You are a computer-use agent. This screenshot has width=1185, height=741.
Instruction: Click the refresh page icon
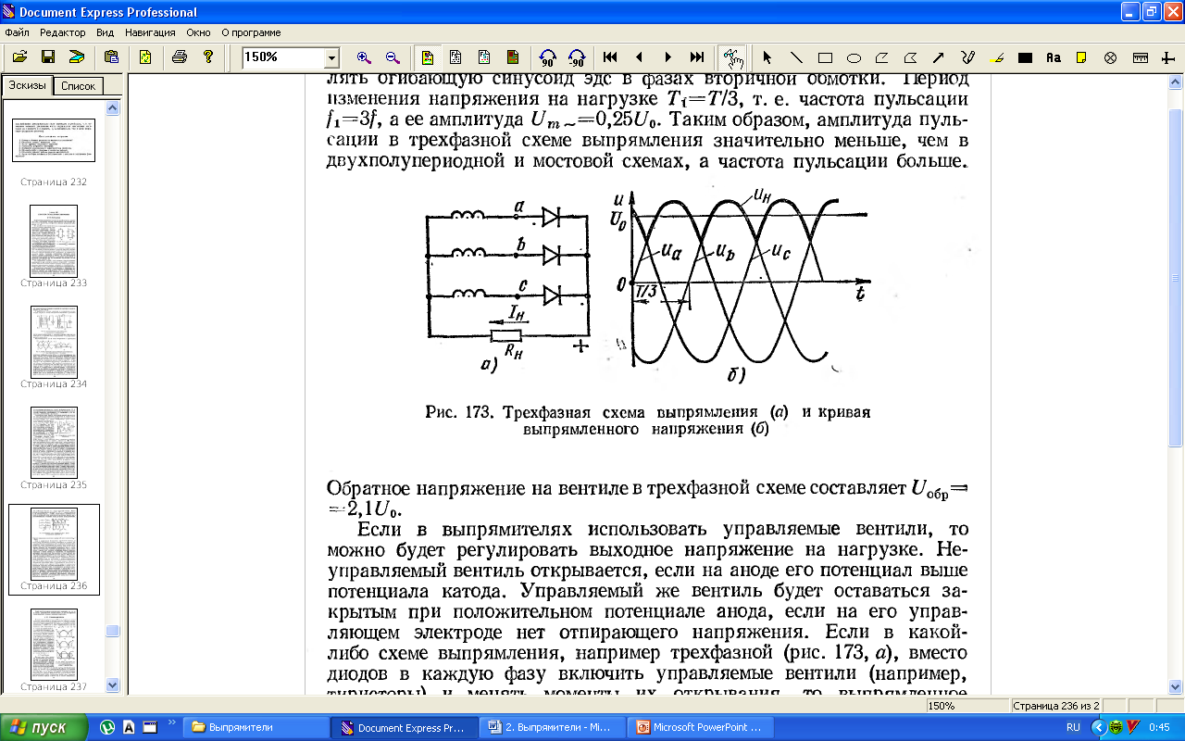[145, 57]
